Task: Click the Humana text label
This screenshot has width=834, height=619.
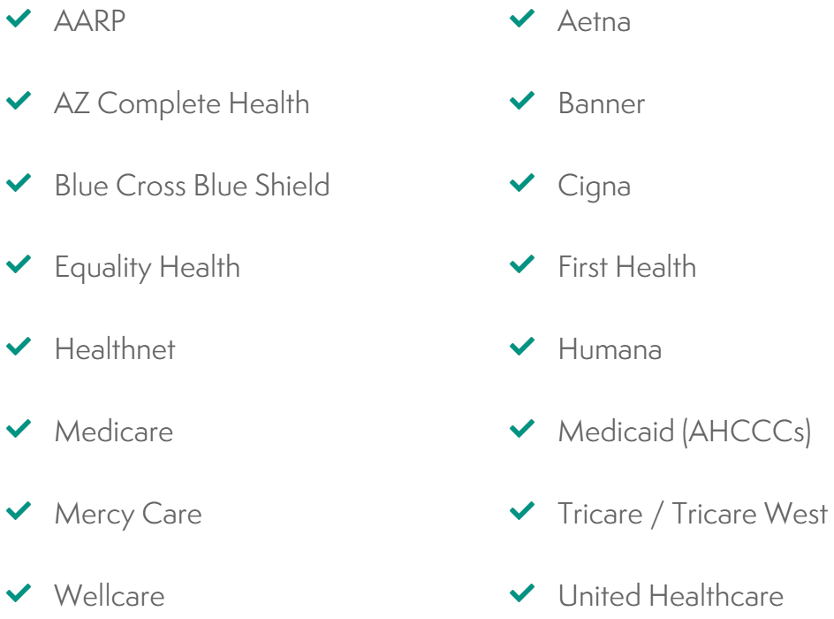Action: (x=610, y=349)
